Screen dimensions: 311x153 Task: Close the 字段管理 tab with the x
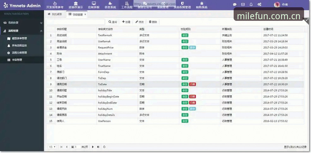click(x=85, y=15)
